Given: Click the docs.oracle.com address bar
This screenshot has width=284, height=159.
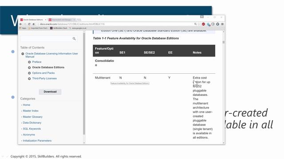Looking at the screenshot, I should [115, 24].
